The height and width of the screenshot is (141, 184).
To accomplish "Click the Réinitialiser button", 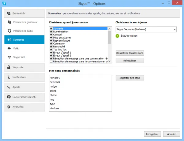I will [x=130, y=61].
